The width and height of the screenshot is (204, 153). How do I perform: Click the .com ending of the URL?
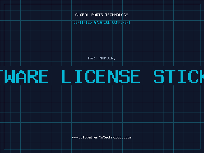click(127, 137)
